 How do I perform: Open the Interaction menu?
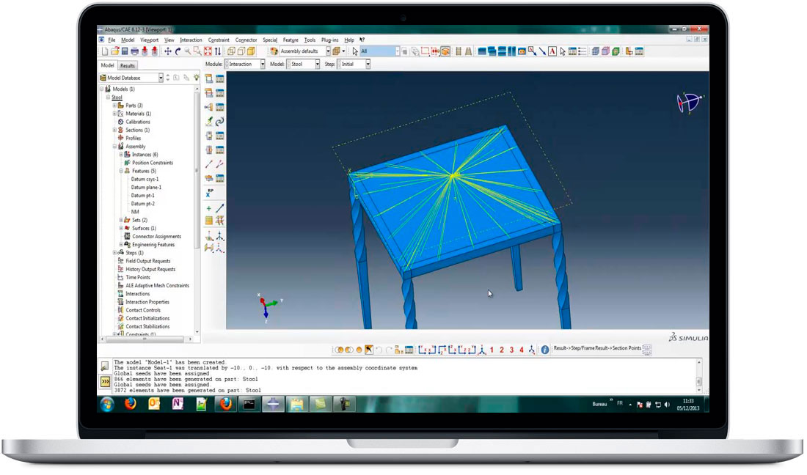pos(191,40)
